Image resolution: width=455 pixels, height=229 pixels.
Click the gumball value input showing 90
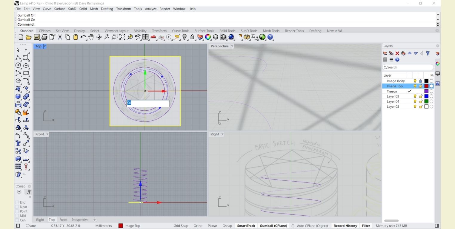[x=148, y=103]
